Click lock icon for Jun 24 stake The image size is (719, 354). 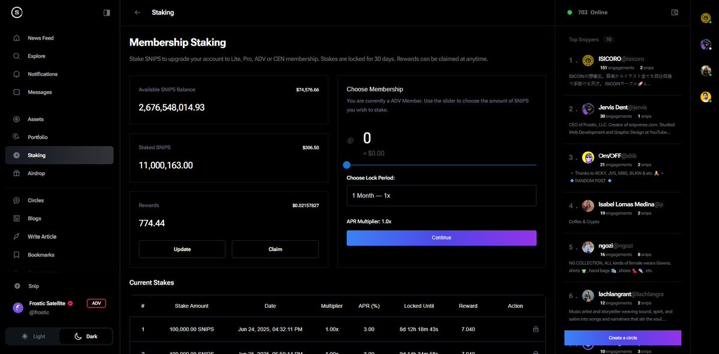pyautogui.click(x=536, y=329)
